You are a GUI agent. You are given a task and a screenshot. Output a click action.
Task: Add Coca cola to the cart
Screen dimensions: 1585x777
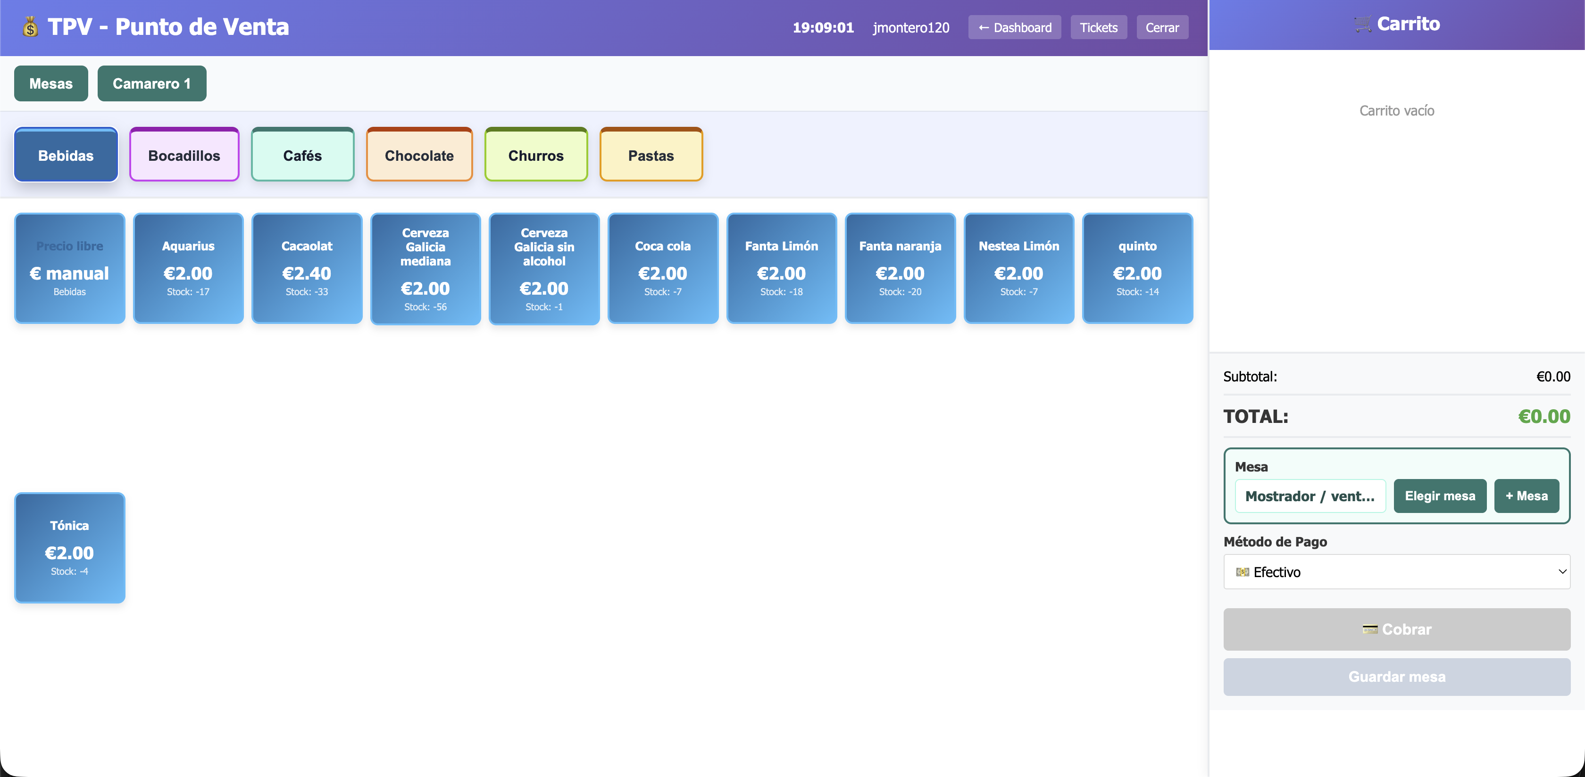point(663,268)
